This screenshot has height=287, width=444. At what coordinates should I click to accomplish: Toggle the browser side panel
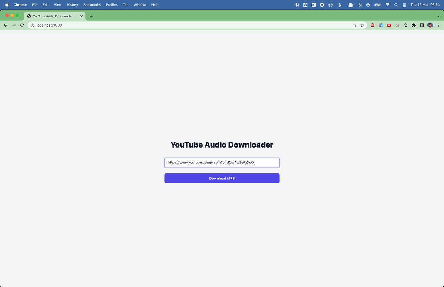[x=422, y=25]
